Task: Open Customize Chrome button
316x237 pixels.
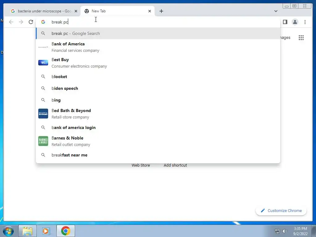Action: 281,210
